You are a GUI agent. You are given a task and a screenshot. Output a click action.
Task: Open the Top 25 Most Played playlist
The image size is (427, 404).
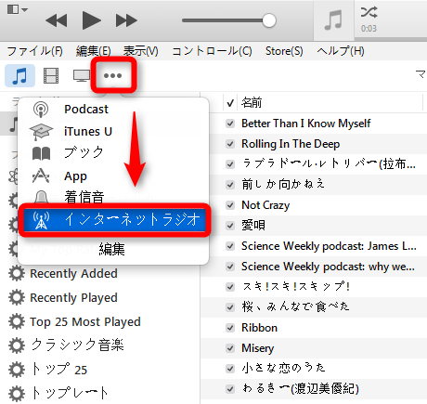click(85, 322)
